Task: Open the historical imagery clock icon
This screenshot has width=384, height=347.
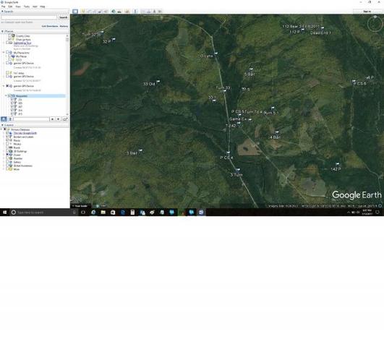Action: pos(114,12)
